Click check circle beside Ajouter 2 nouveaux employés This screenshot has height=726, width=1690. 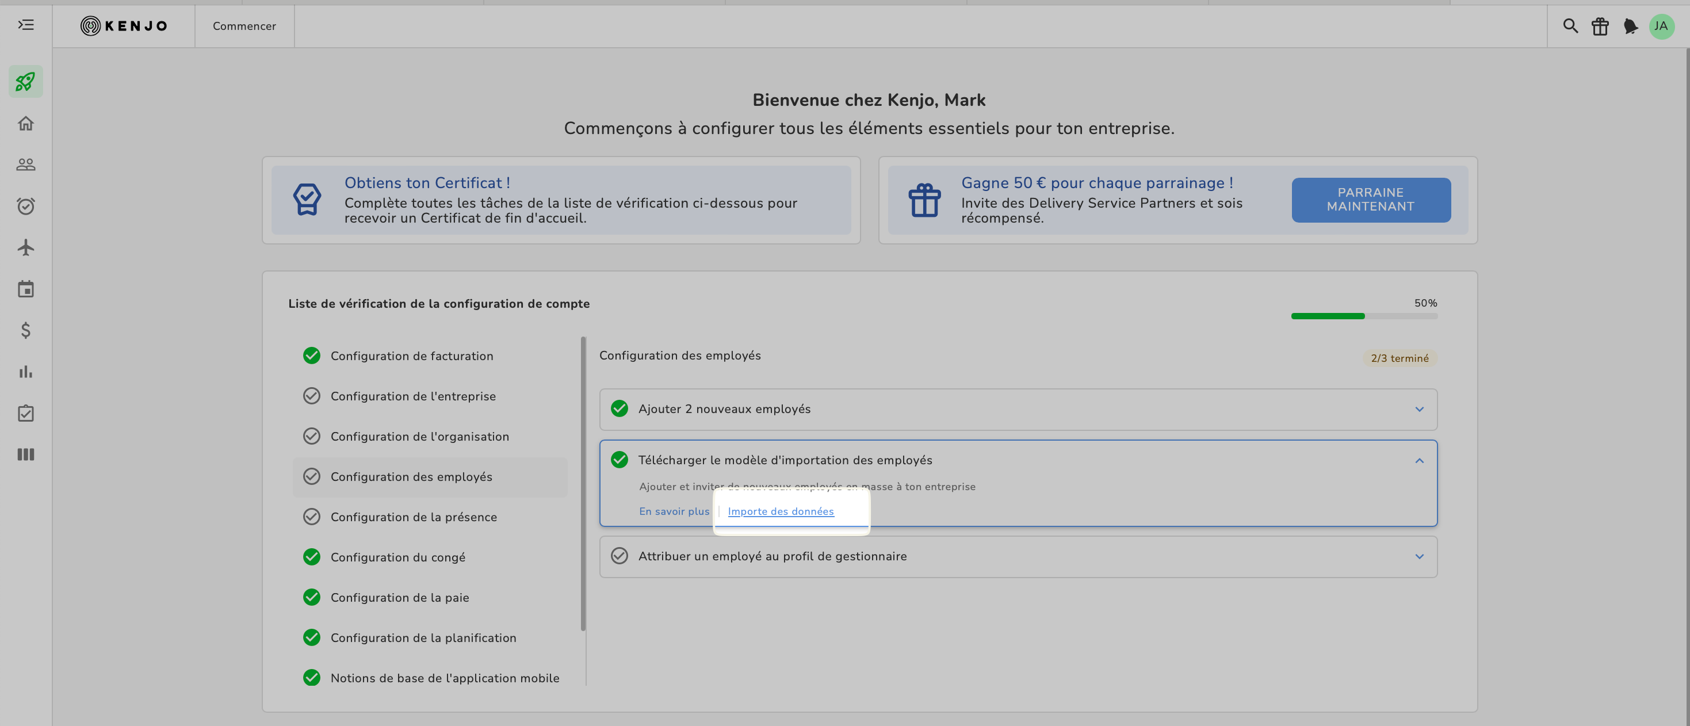[x=619, y=408]
